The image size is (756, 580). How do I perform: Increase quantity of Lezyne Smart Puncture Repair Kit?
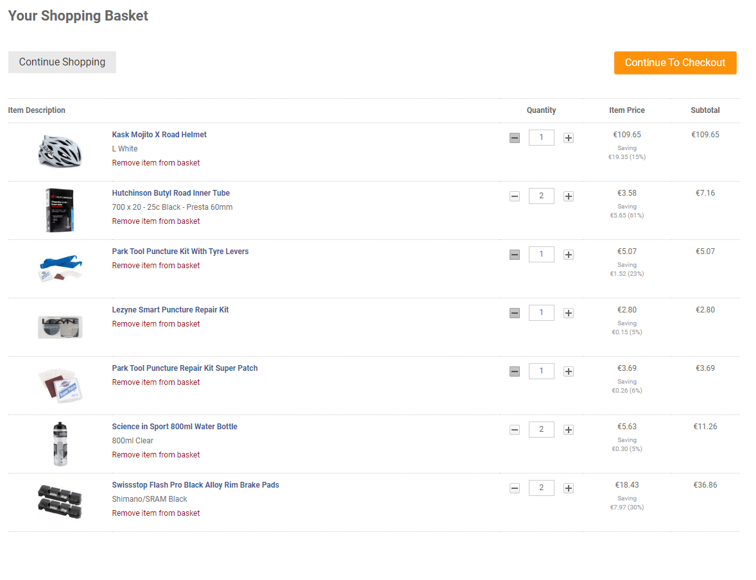click(569, 313)
